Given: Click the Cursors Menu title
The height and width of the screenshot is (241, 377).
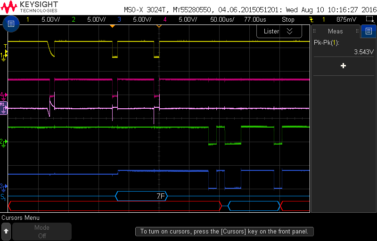Looking at the screenshot, I should tap(20, 218).
